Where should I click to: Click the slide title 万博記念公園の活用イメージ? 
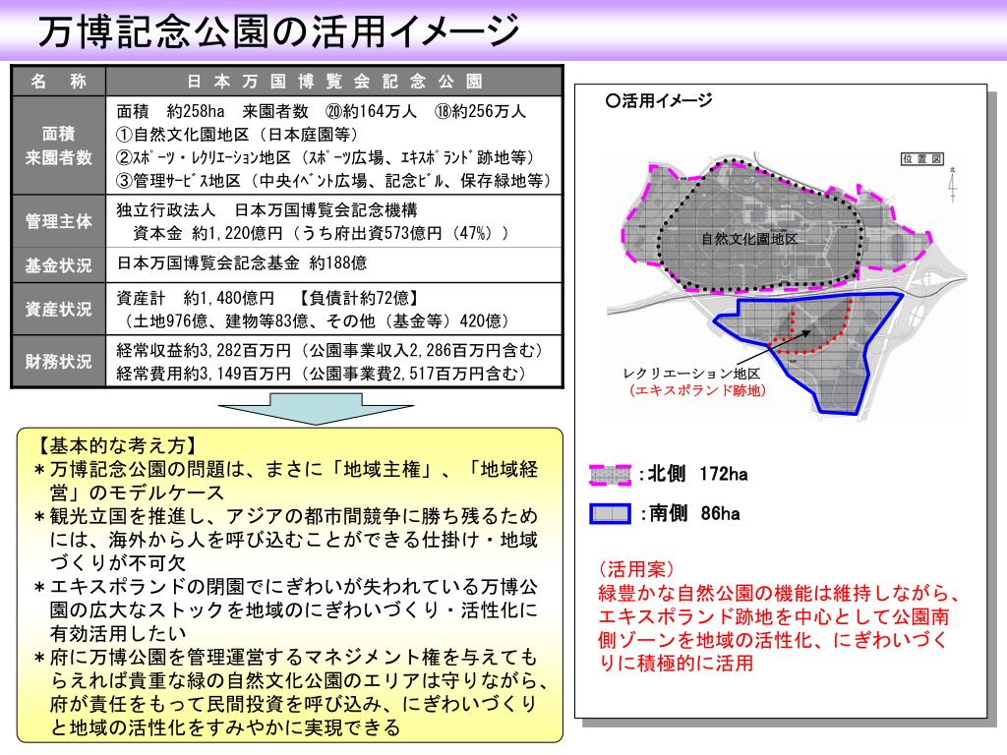(278, 30)
